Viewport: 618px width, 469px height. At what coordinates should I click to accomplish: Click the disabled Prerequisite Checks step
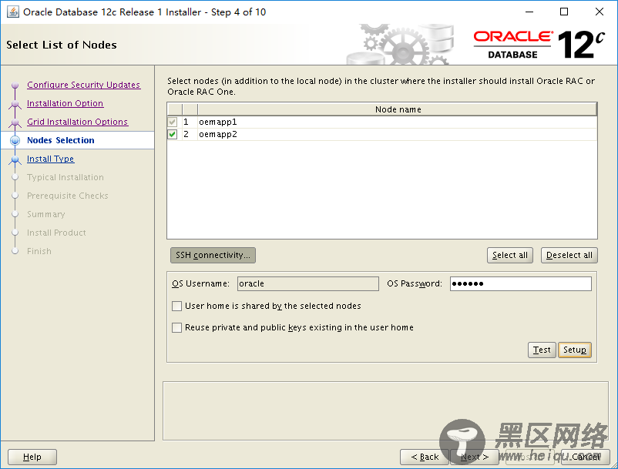(x=67, y=196)
